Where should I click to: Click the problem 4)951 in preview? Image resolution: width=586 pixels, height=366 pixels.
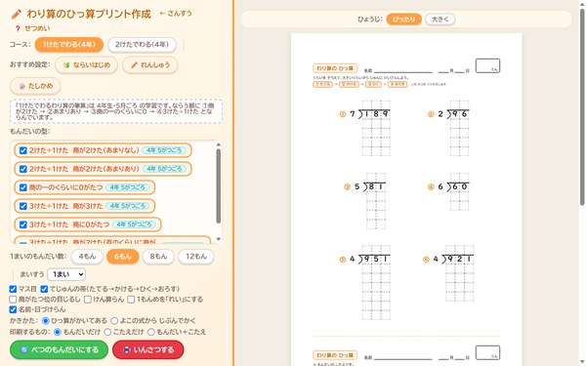(365, 282)
